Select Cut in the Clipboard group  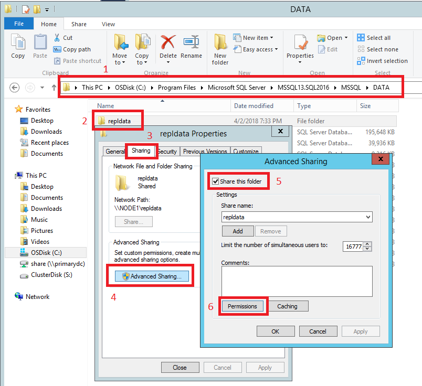pyautogui.click(x=63, y=38)
